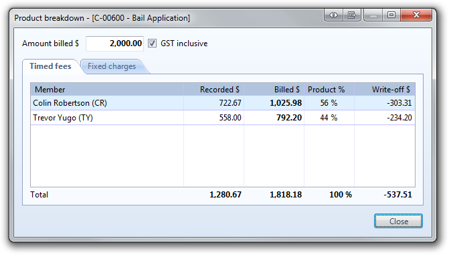Click the total write-off -537.51
Image resolution: width=449 pixels, height=255 pixels.
pos(397,195)
